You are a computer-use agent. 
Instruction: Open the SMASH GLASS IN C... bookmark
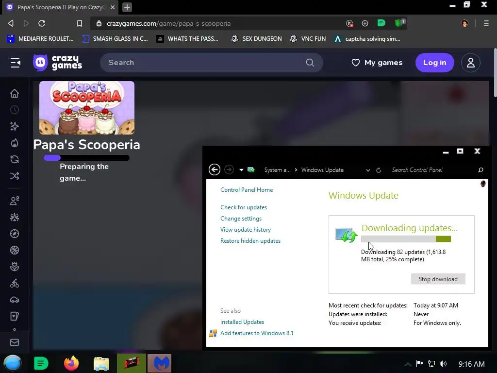click(x=115, y=39)
